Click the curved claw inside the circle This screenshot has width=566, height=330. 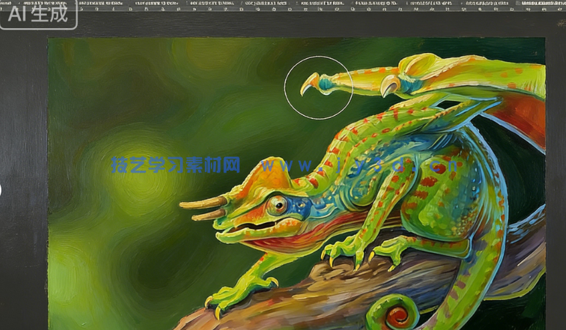[x=309, y=84]
